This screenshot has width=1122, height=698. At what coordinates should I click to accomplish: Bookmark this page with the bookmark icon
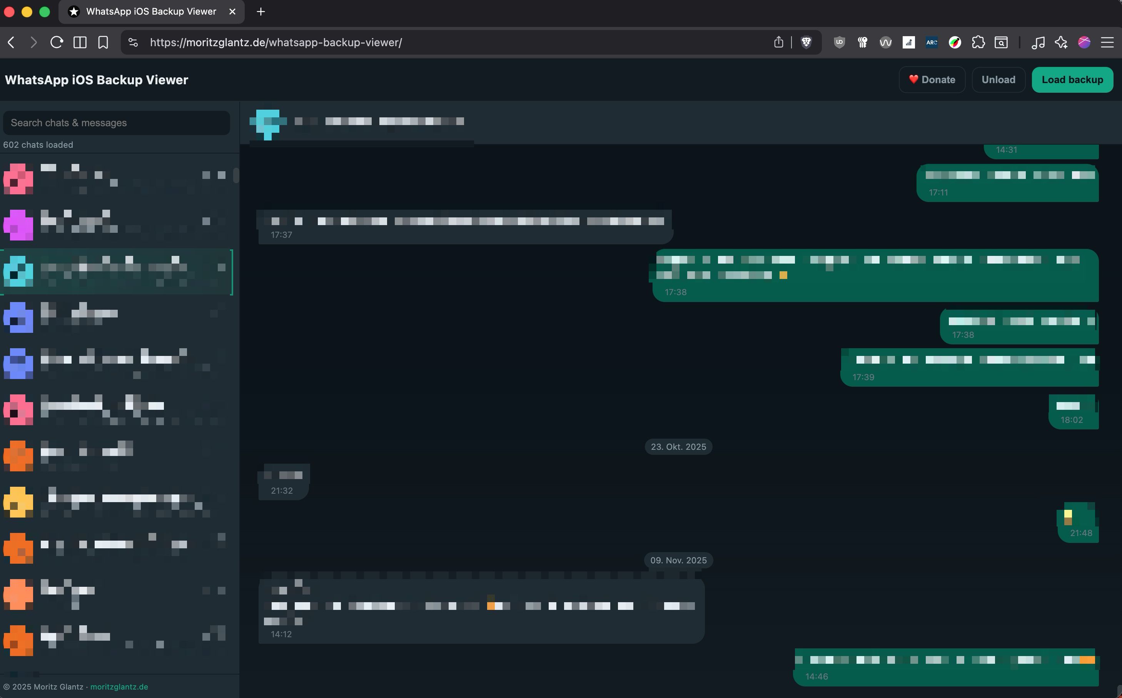pos(103,42)
